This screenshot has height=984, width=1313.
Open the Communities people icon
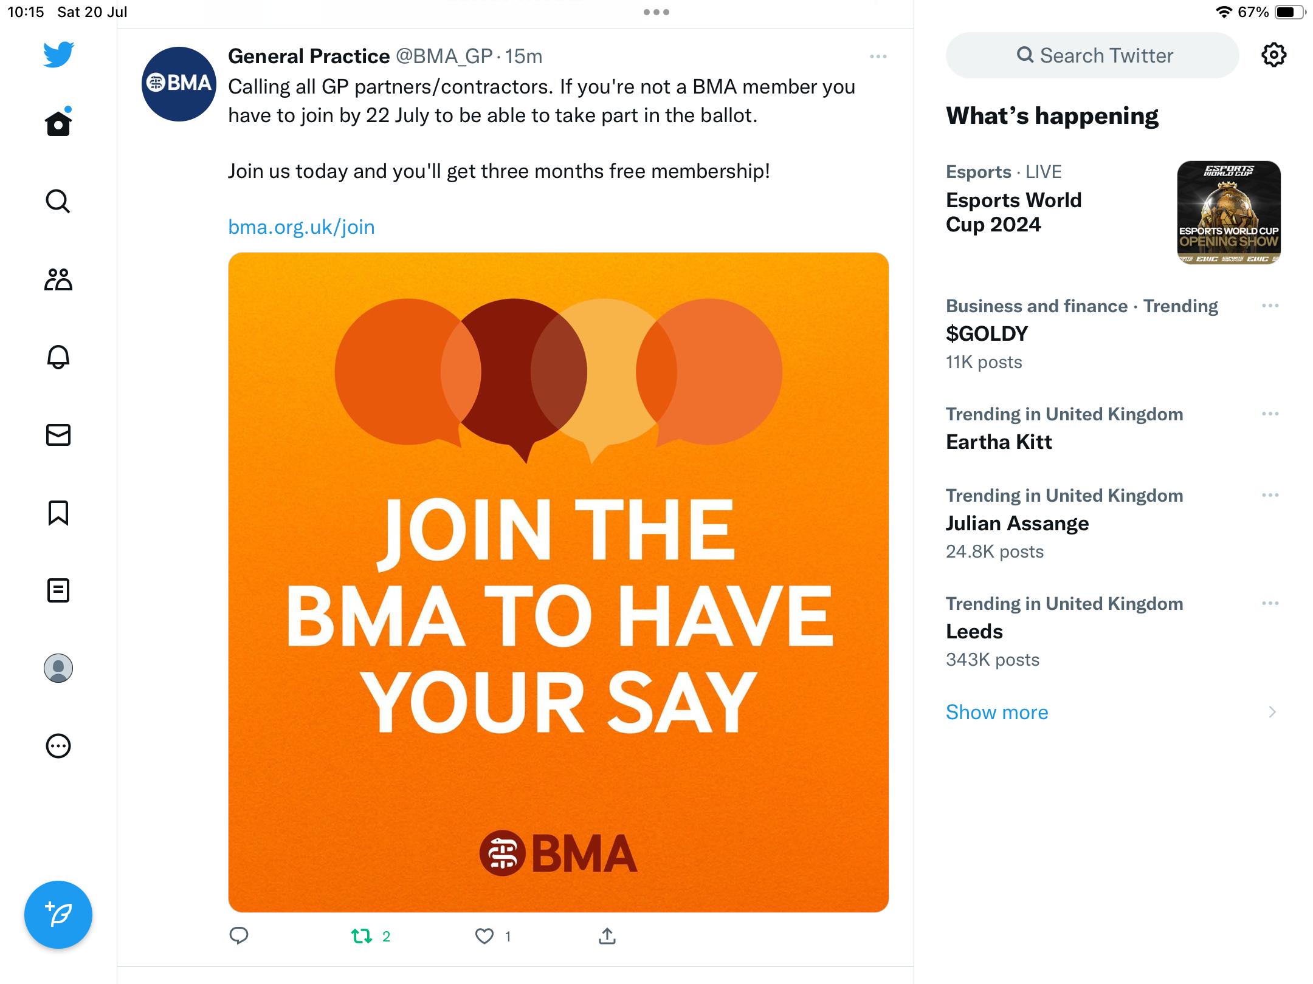[58, 279]
